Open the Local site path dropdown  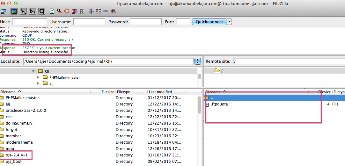pos(198,61)
